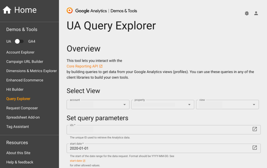Screen dimensions: 267x168
Task: Click the account profile icon
Action: (256, 13)
